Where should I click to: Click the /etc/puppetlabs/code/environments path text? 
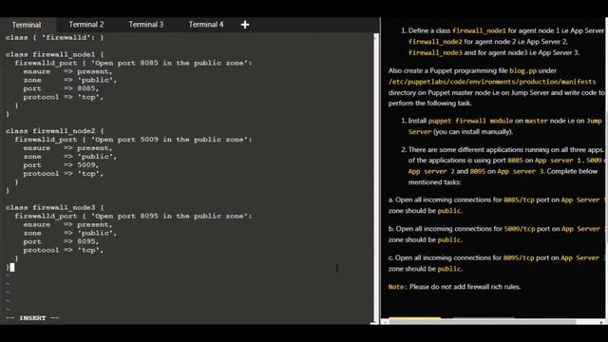pyautogui.click(x=492, y=82)
